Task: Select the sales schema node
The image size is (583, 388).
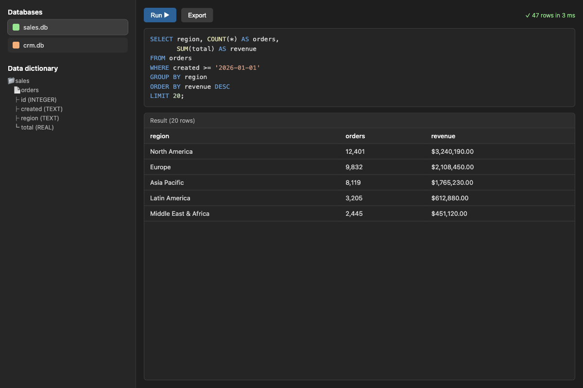Action: point(22,81)
